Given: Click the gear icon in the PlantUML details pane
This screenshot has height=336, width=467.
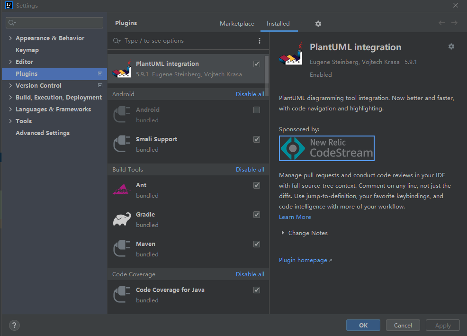Looking at the screenshot, I should point(451,46).
